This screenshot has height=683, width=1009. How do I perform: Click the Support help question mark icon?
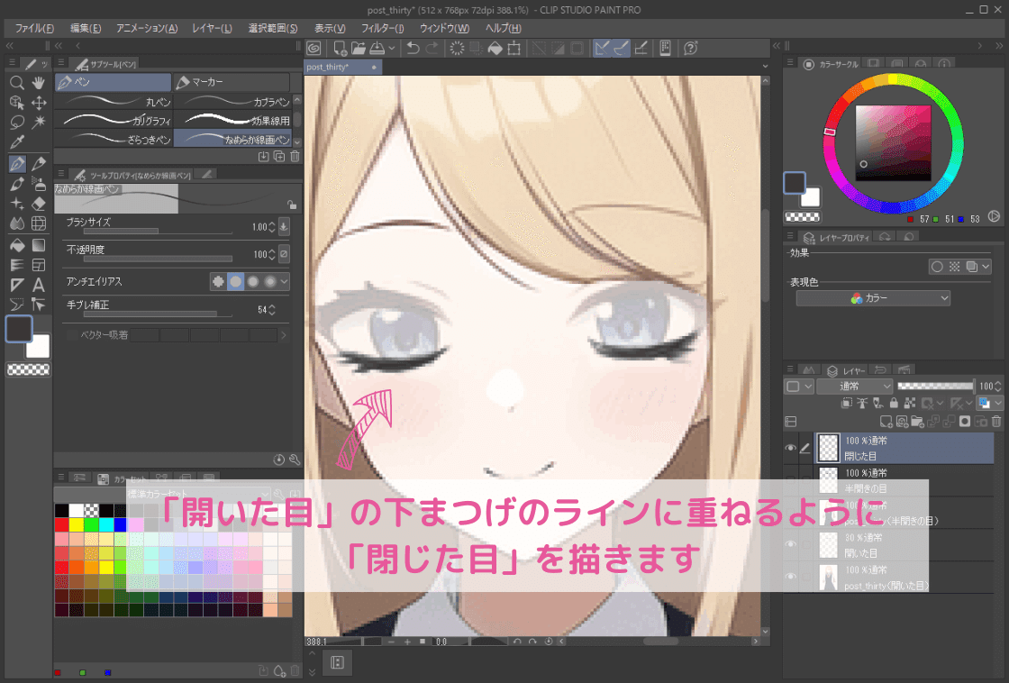tap(690, 49)
